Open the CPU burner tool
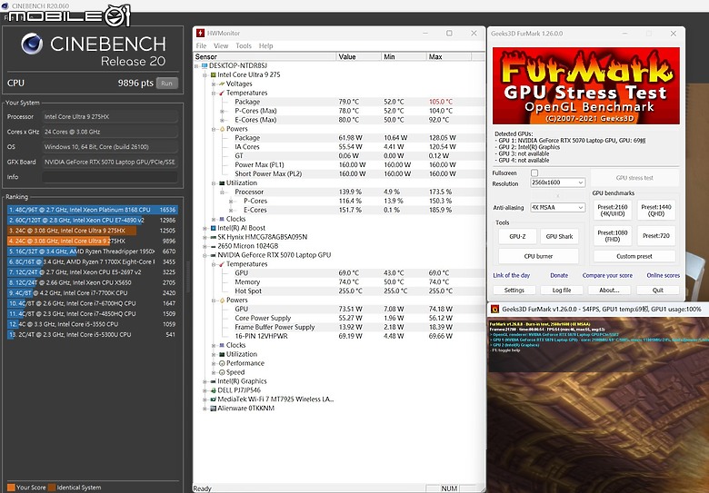The width and height of the screenshot is (709, 493). coord(538,256)
